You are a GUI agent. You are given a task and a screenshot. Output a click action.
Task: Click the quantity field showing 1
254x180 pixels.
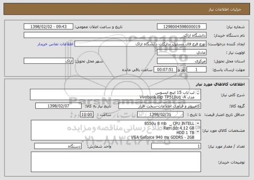pyautogui.click(x=176, y=146)
